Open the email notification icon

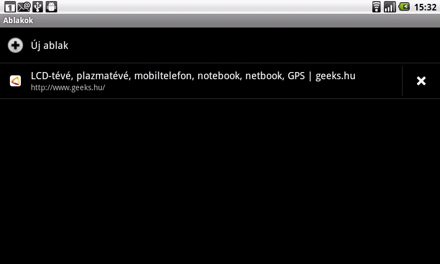tap(24, 7)
